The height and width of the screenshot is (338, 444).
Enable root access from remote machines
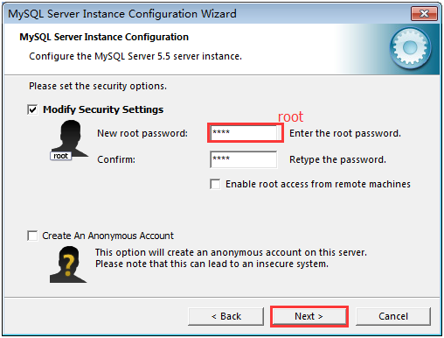click(x=215, y=184)
